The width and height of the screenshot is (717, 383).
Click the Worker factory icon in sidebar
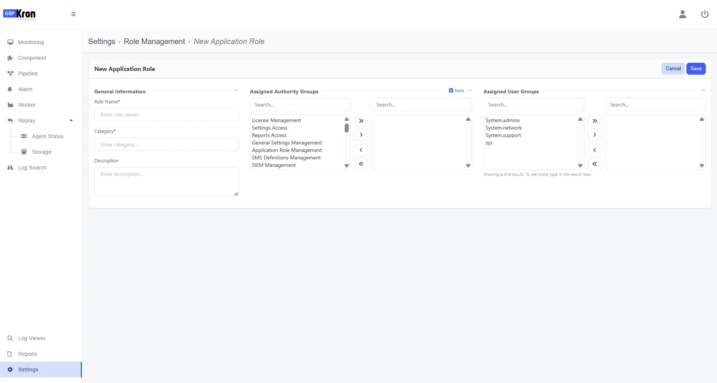pyautogui.click(x=10, y=105)
